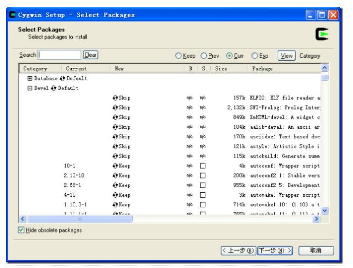Select the Prev radio button
This screenshot has width=353, height=268.
[x=203, y=55]
